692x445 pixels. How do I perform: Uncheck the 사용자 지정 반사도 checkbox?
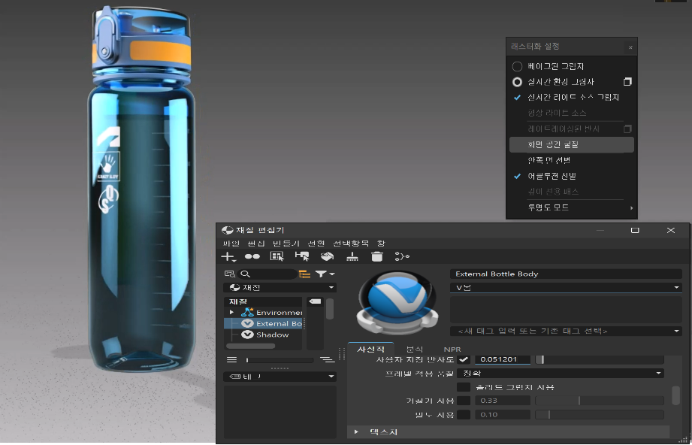(464, 359)
